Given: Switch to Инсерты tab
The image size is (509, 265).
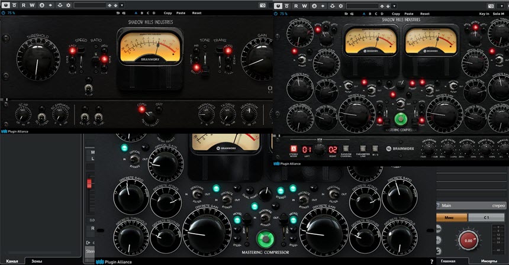Looking at the screenshot, I should (x=489, y=261).
